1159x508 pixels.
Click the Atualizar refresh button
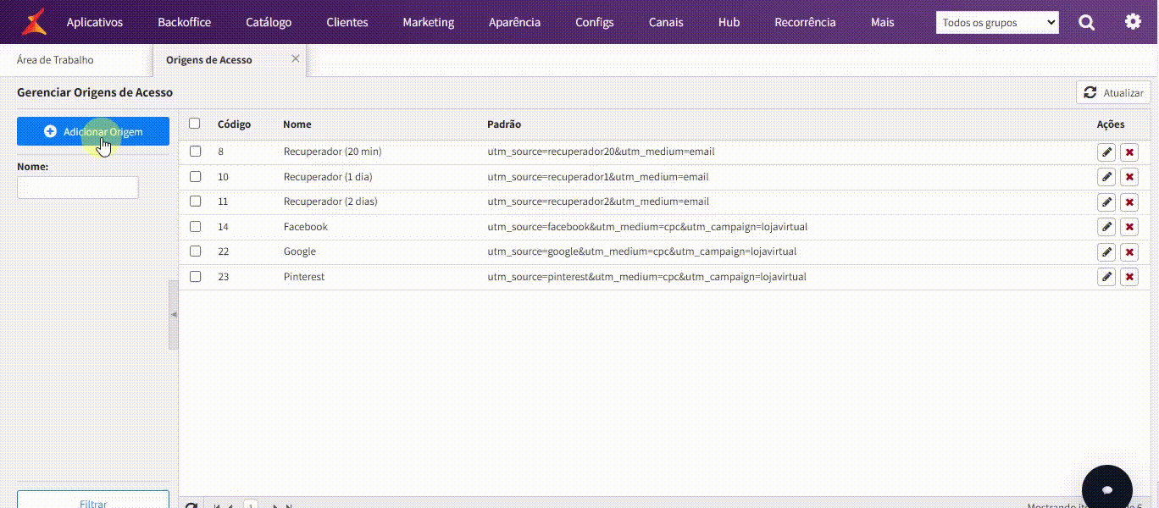[x=1113, y=93]
